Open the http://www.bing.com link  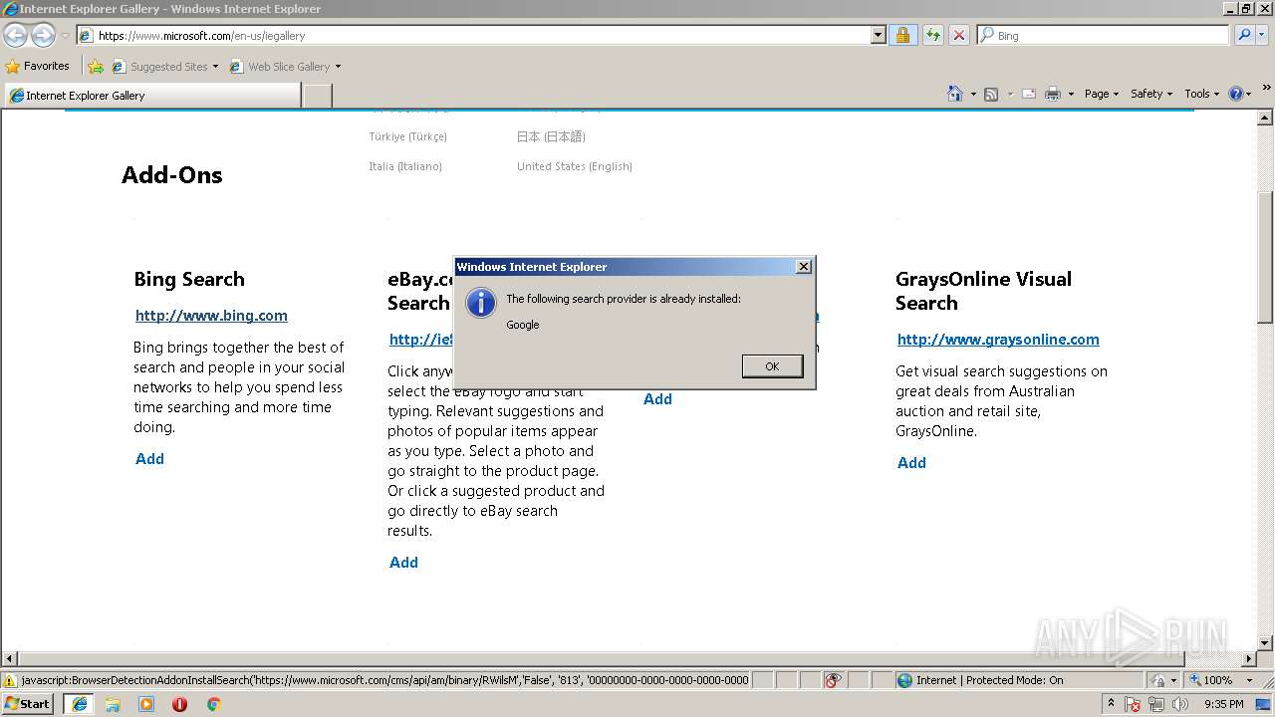click(211, 316)
